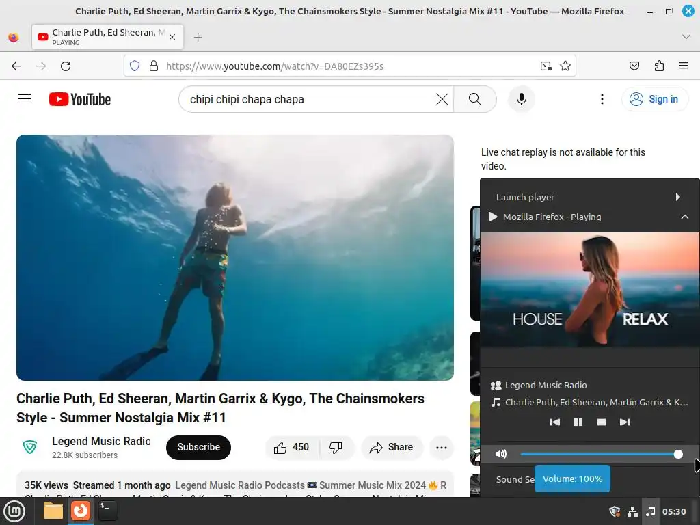Viewport: 700px width, 525px height.
Task: Mute using the speaker volume icon
Action: [x=501, y=454]
